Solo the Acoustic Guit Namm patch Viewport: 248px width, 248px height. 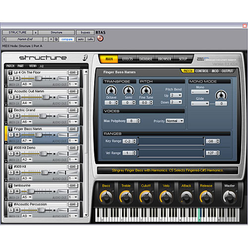coord(11,97)
